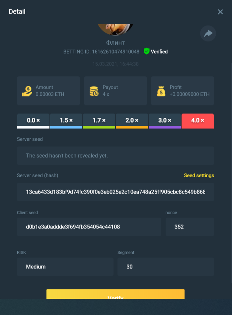Image resolution: width=232 pixels, height=315 pixels.
Task: Select the 2.0× orange multiplier segment
Action: (x=132, y=121)
